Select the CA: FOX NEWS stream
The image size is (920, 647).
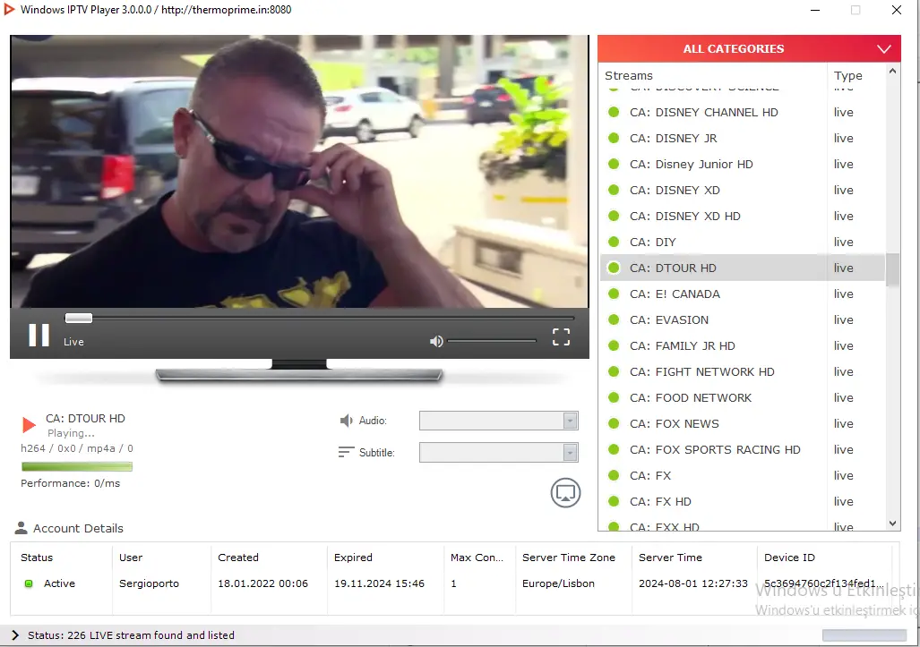pos(743,423)
